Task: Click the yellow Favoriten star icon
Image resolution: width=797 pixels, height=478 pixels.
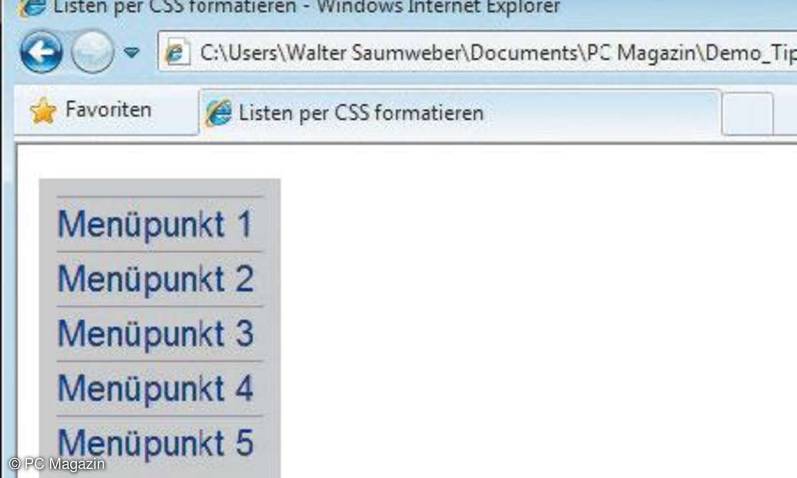Action: pyautogui.click(x=43, y=111)
